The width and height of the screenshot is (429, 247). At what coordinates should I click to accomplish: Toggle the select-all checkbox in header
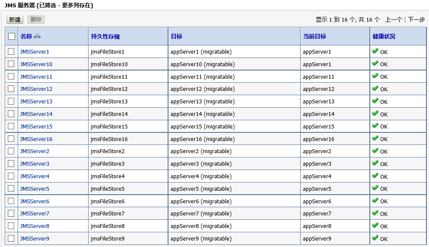coord(12,36)
